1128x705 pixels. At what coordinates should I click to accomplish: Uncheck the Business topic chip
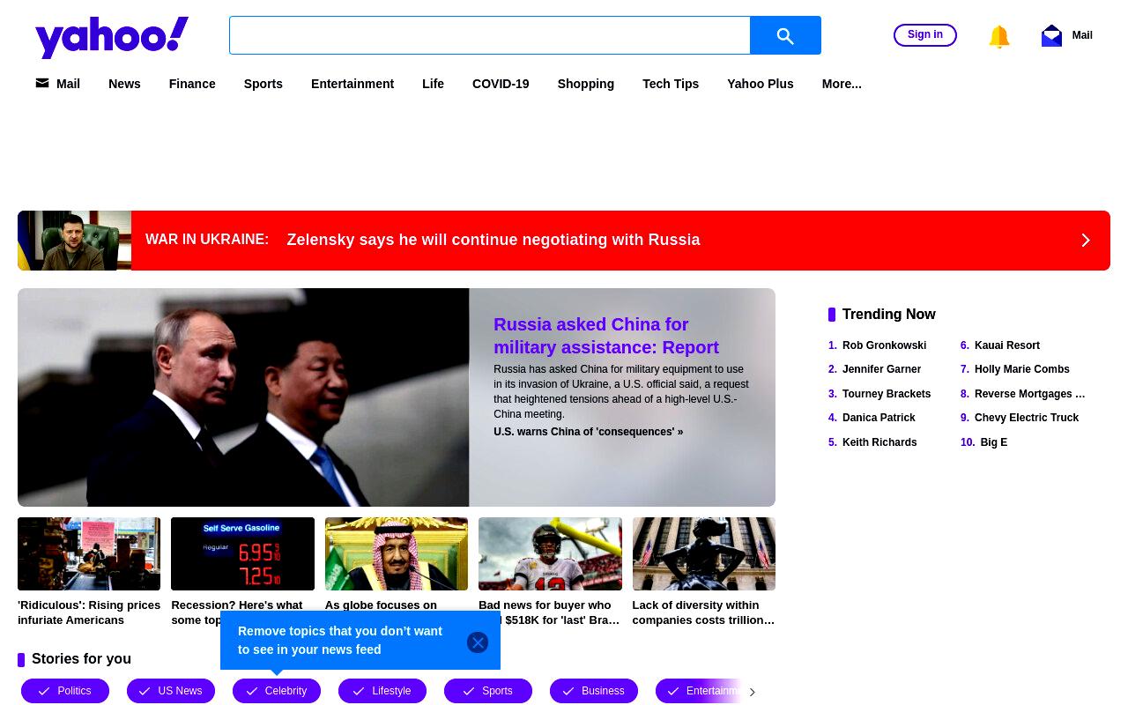[594, 691]
